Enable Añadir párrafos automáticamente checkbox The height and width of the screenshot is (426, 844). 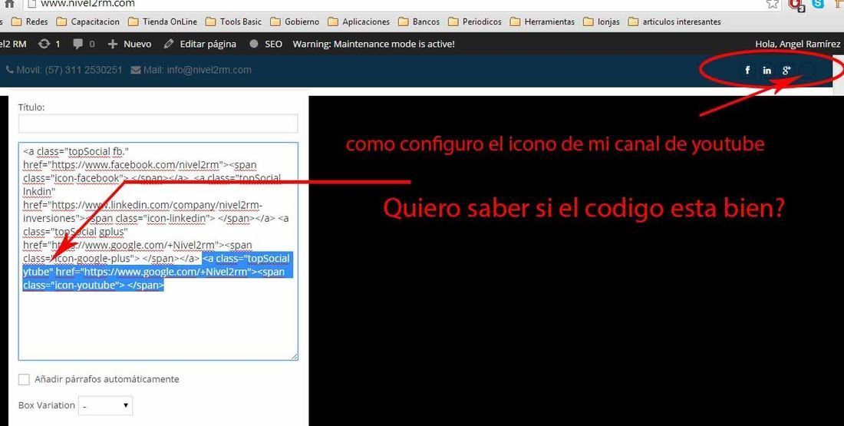pyautogui.click(x=24, y=379)
